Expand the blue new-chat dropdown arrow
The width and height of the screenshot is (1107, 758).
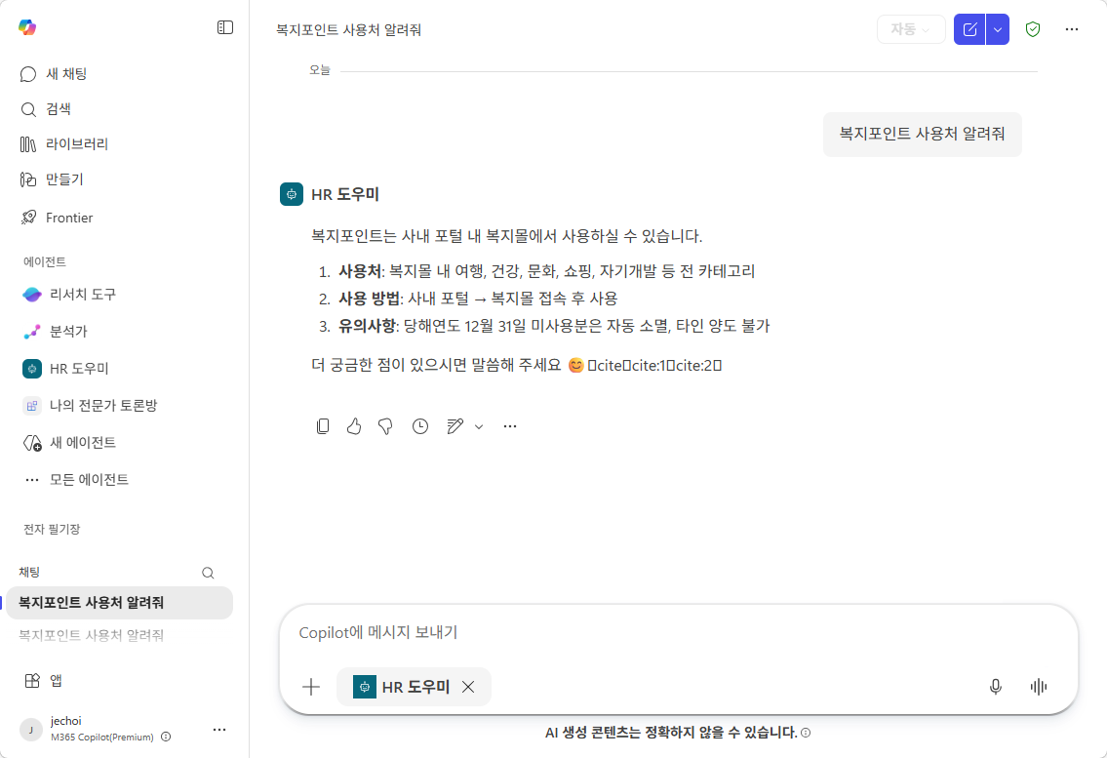(x=998, y=29)
